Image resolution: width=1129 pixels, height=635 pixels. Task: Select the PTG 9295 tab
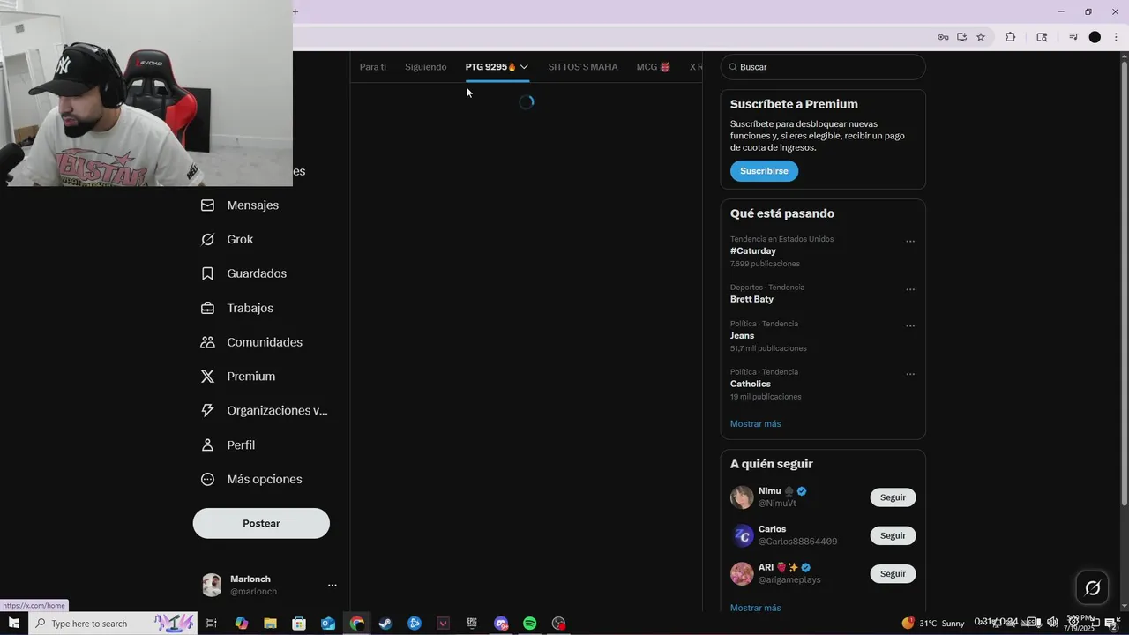(x=490, y=67)
